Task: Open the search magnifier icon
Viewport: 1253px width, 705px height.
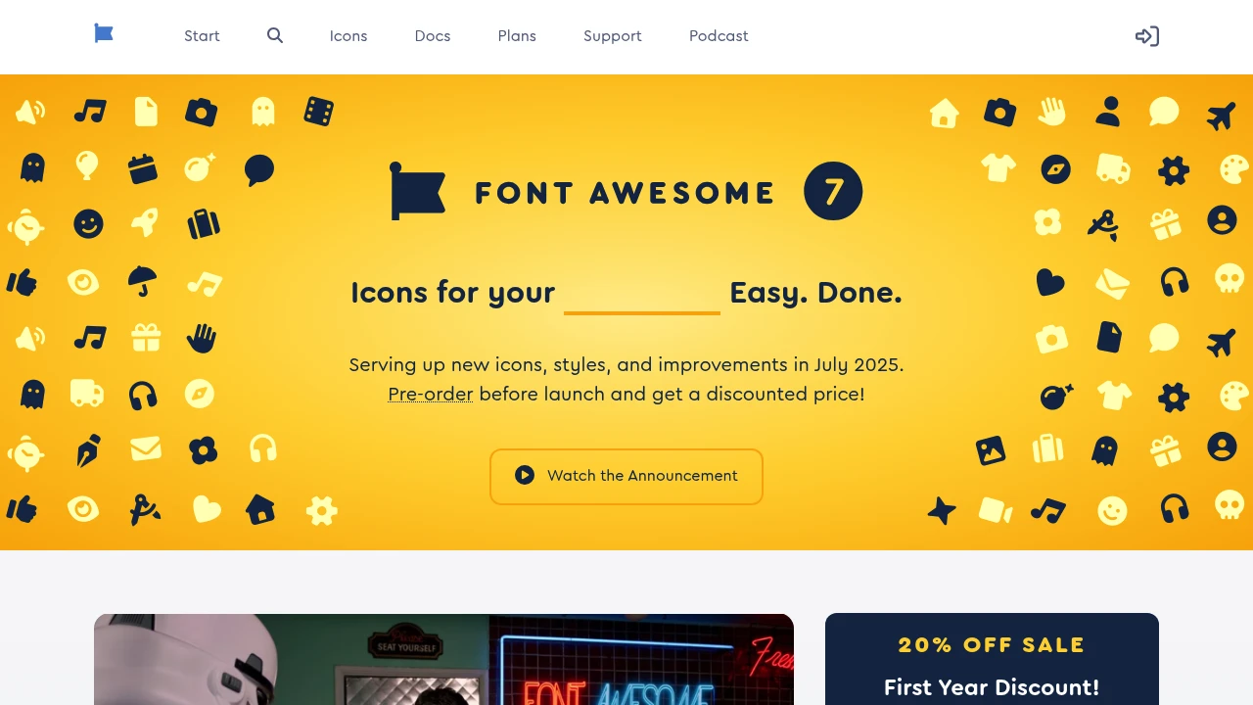Action: (275, 35)
